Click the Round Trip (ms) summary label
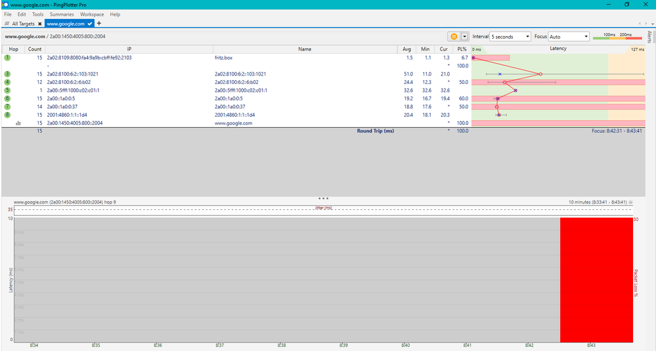 (375, 131)
